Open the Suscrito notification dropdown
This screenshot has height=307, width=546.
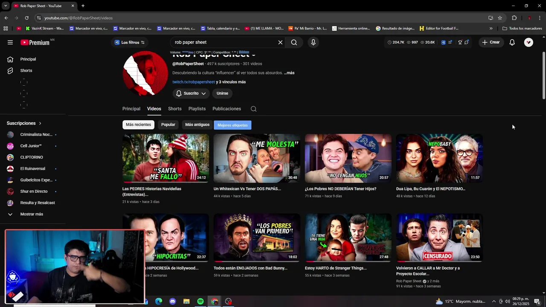pos(191,93)
